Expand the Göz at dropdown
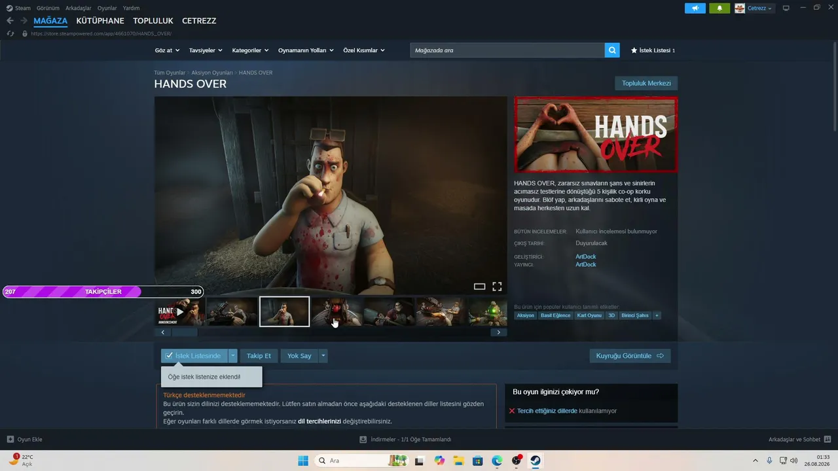The image size is (838, 471). click(168, 50)
